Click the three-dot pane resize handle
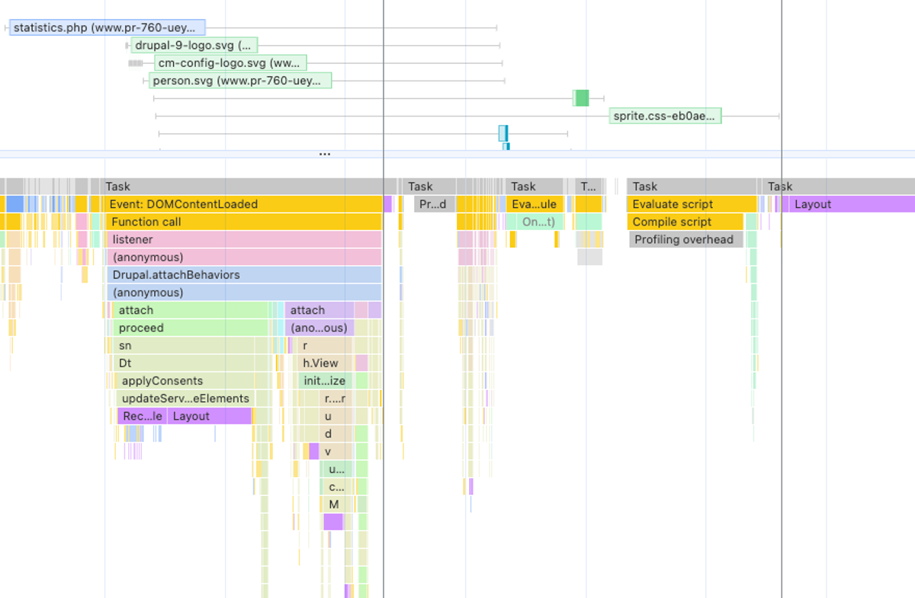 click(325, 154)
